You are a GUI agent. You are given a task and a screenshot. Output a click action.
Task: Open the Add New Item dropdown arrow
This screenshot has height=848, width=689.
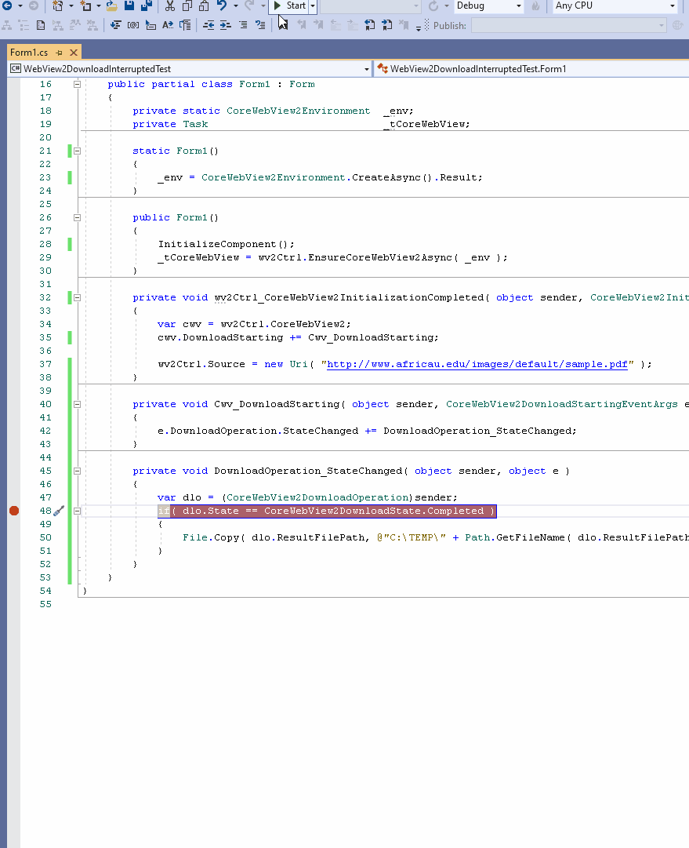(98, 6)
